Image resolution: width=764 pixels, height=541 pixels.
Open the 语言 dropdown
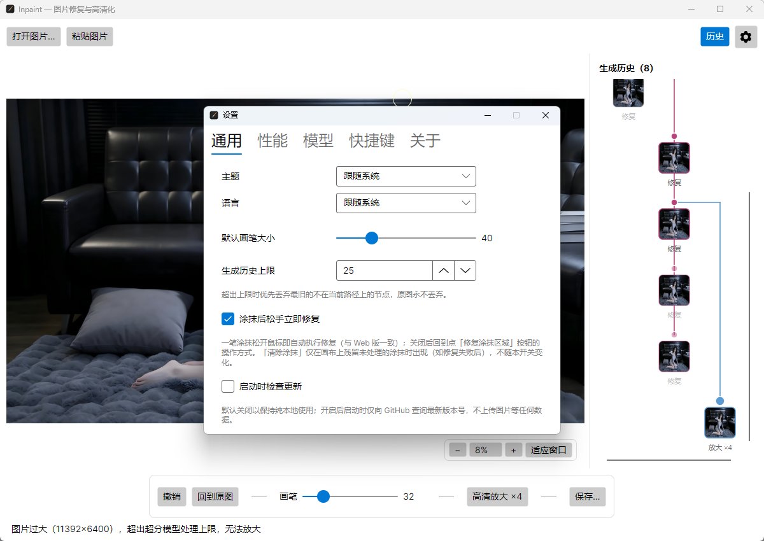pos(406,203)
